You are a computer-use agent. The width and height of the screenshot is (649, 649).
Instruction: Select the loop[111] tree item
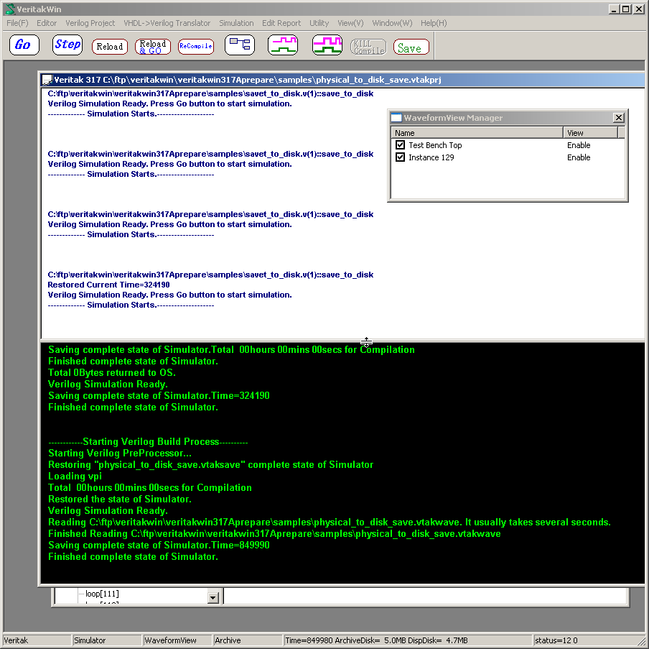pos(102,594)
